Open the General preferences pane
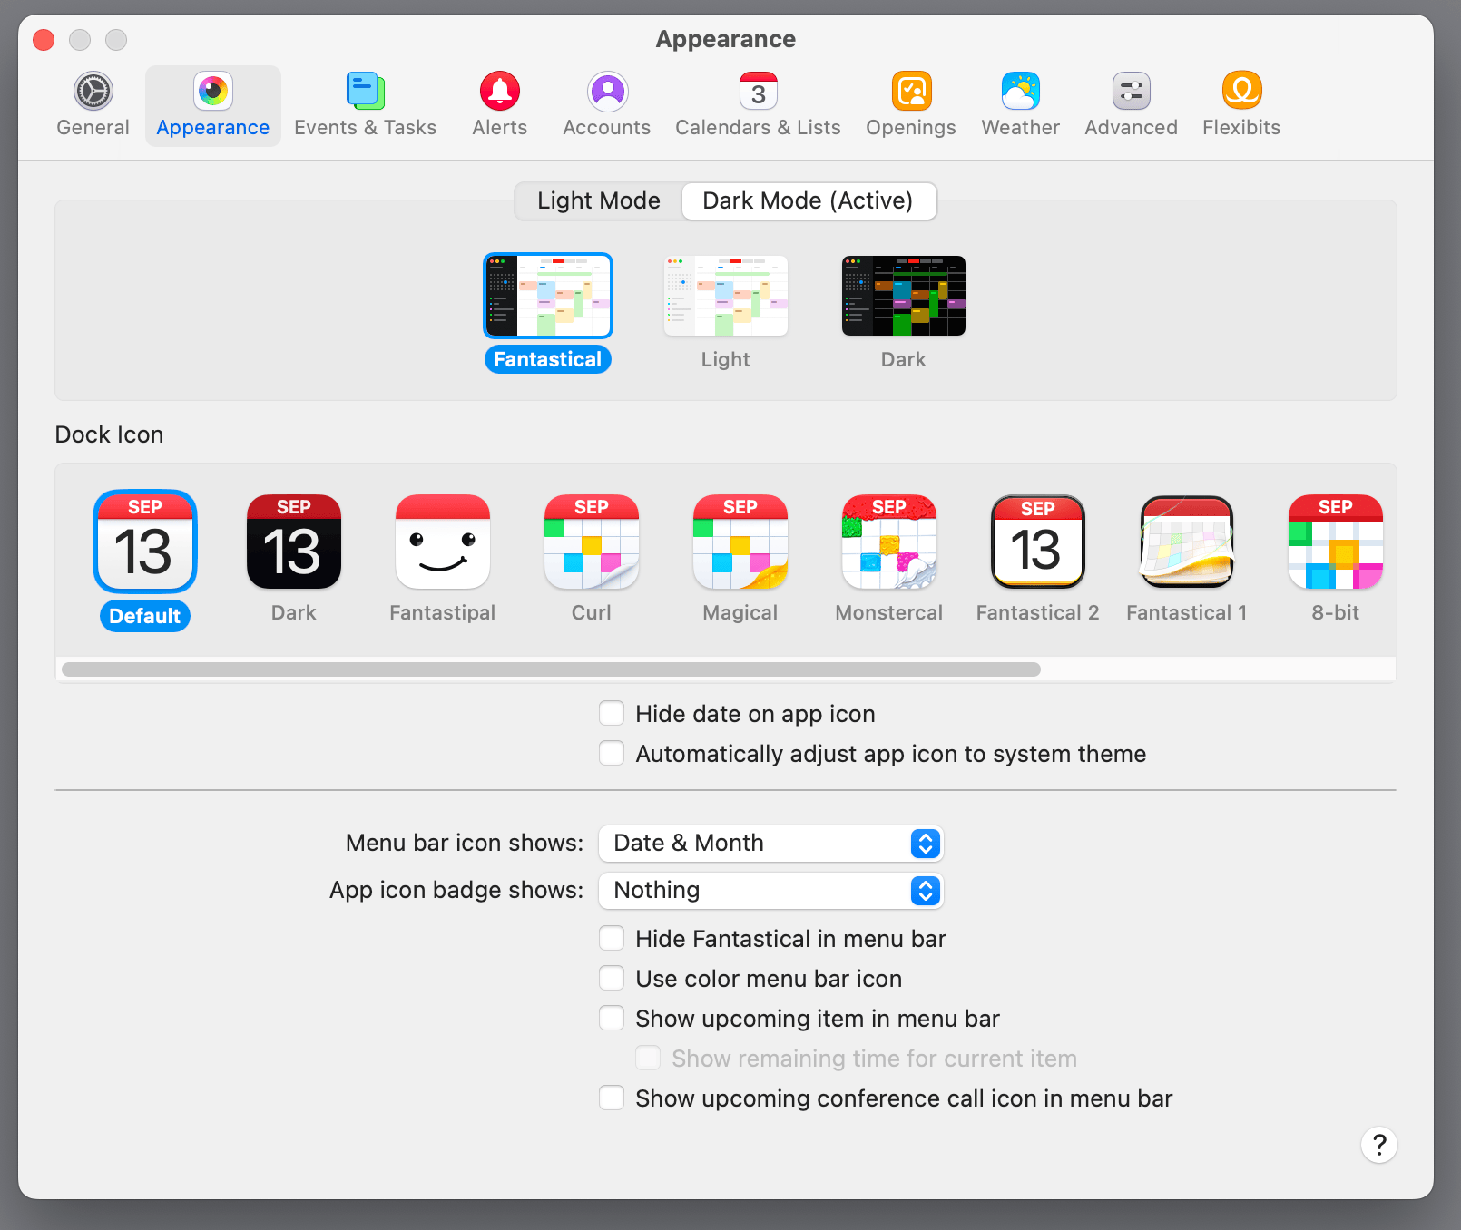The width and height of the screenshot is (1461, 1230). [93, 105]
